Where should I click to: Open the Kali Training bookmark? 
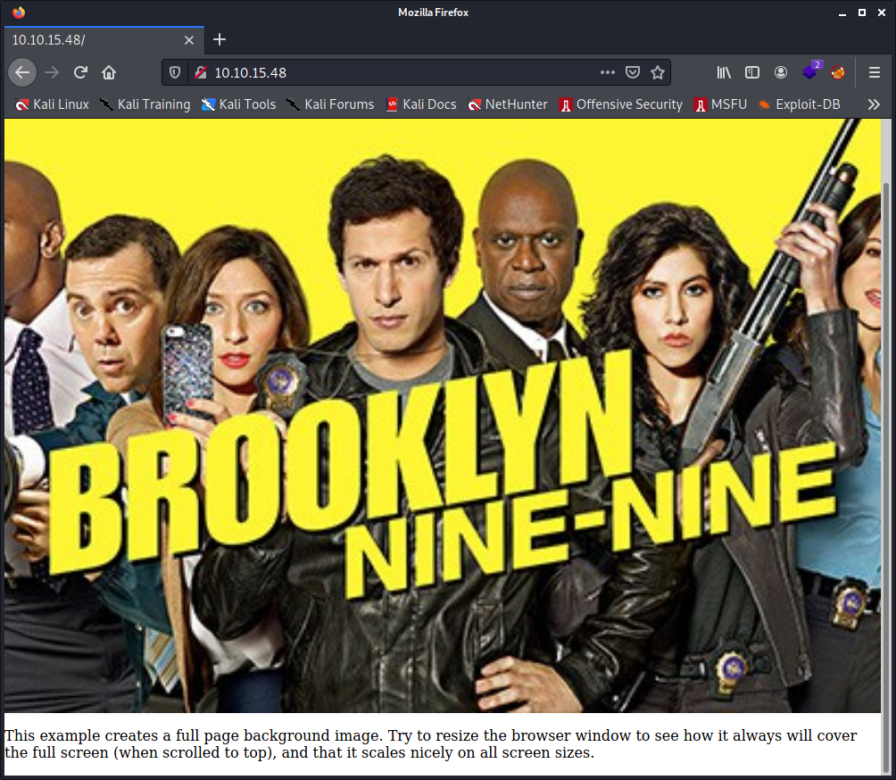click(x=145, y=104)
